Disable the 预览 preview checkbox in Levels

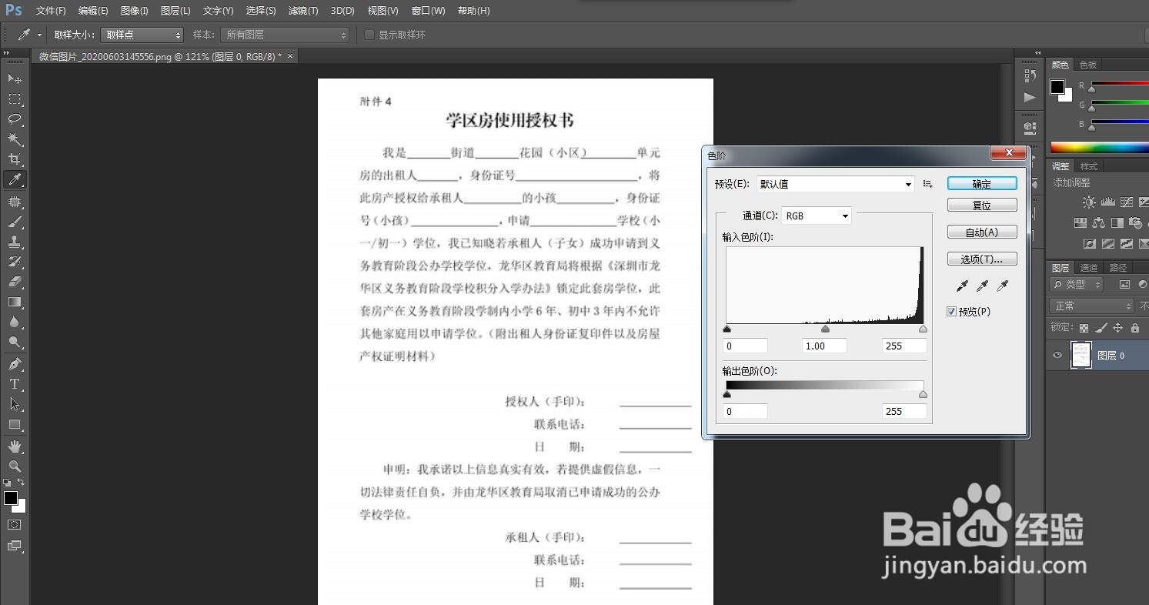(952, 311)
